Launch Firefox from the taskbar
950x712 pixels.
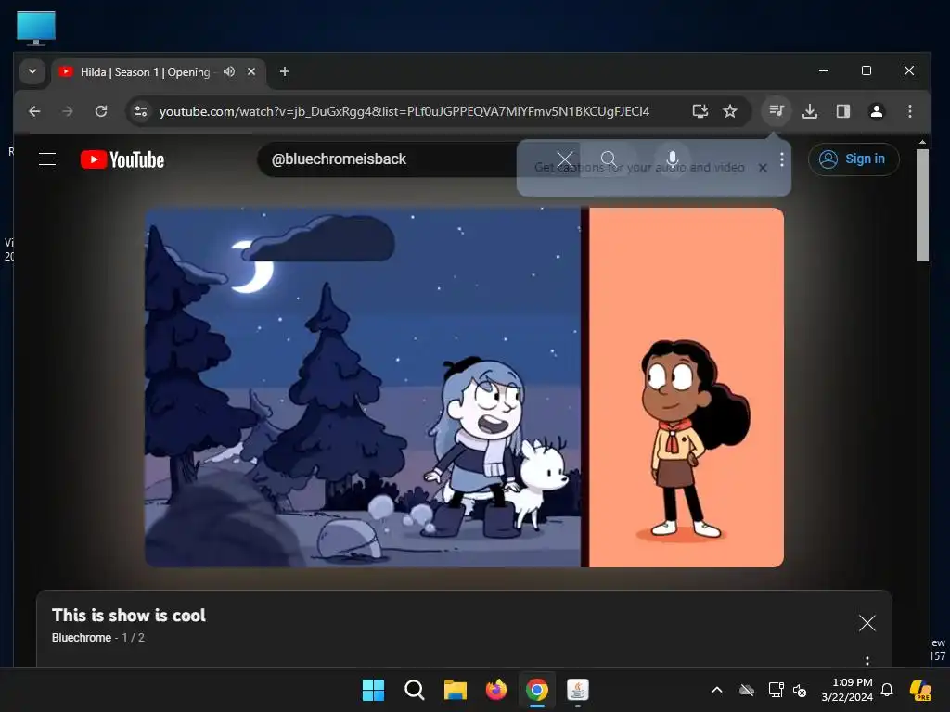click(496, 690)
